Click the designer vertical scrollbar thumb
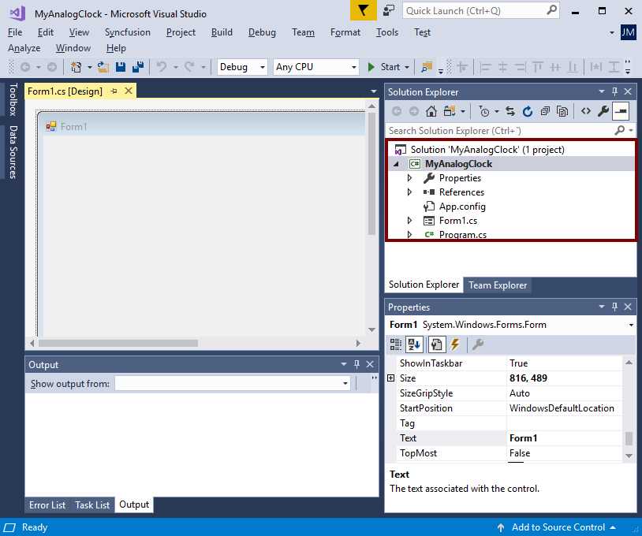The image size is (642, 536). pos(371,173)
